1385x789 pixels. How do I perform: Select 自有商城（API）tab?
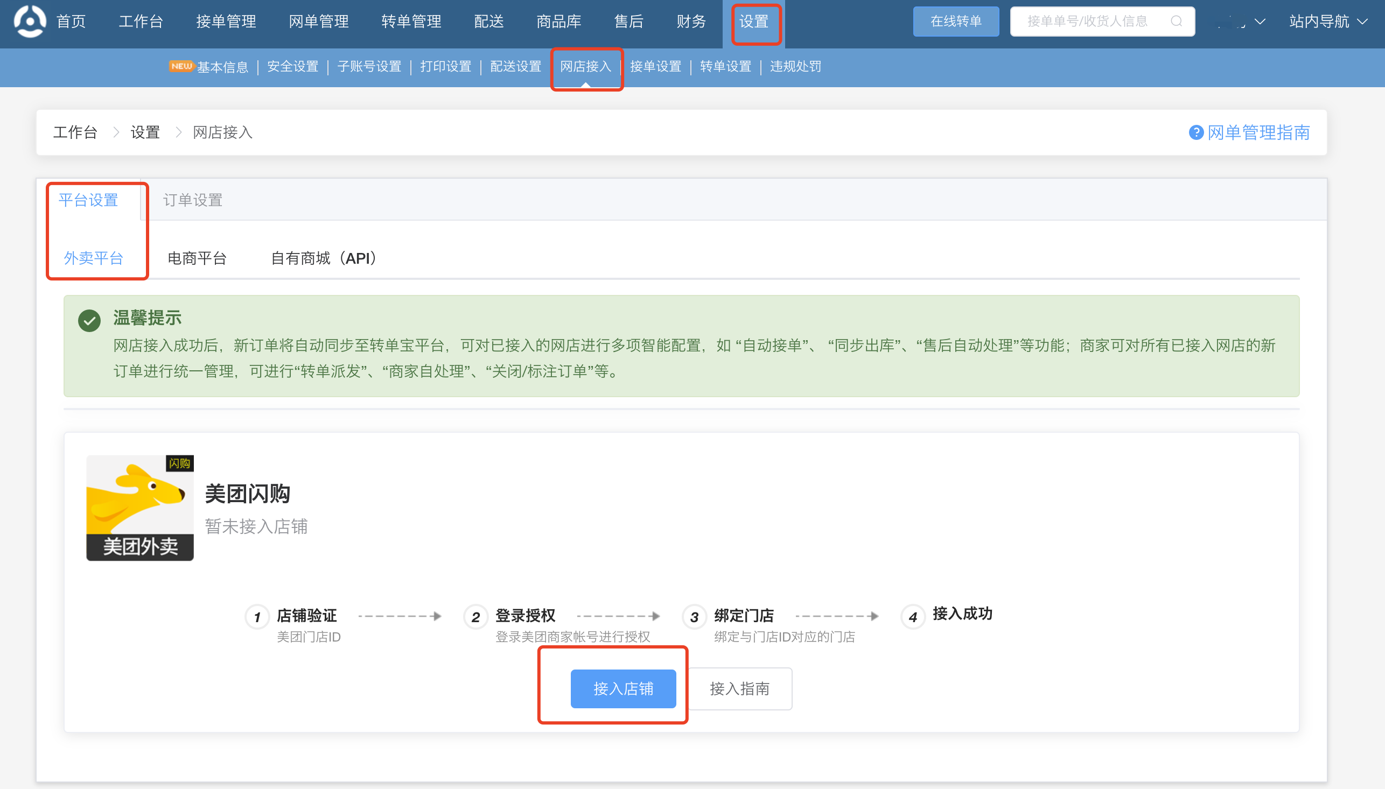[x=324, y=258]
